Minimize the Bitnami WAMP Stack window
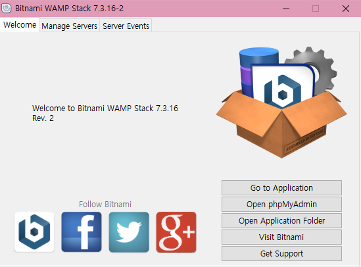Viewport: 361px width, 267px height. pyautogui.click(x=286, y=9)
